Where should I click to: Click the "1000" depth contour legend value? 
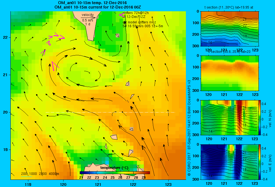pos(33,174)
